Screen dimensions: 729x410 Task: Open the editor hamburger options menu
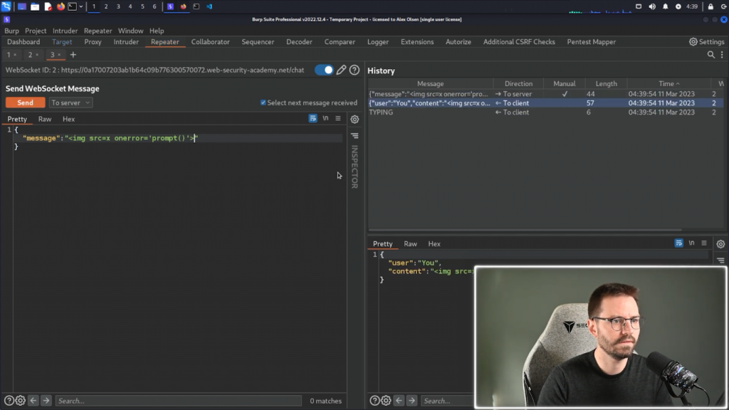[338, 119]
